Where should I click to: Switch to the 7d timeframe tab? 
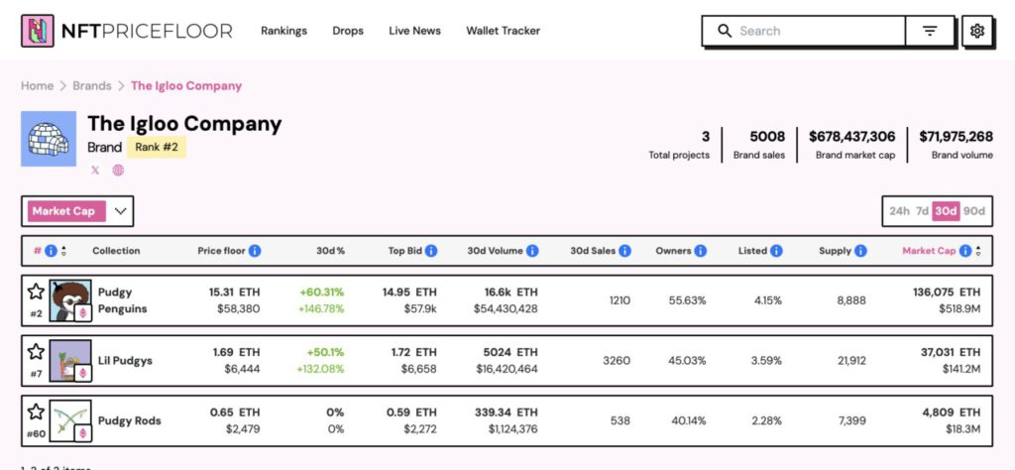[x=922, y=211]
